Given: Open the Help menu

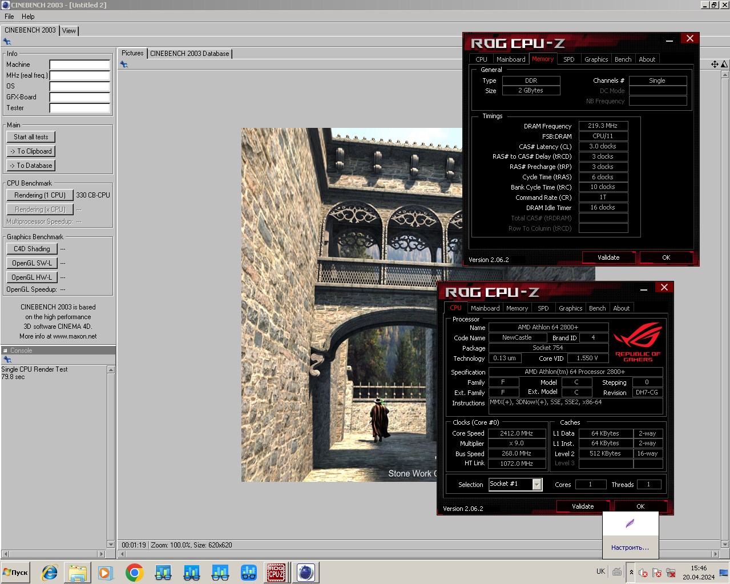Looking at the screenshot, I should tap(28, 17).
